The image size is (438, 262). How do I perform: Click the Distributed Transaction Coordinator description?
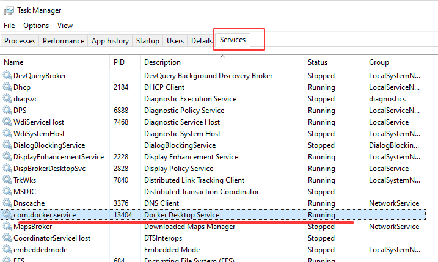click(202, 192)
